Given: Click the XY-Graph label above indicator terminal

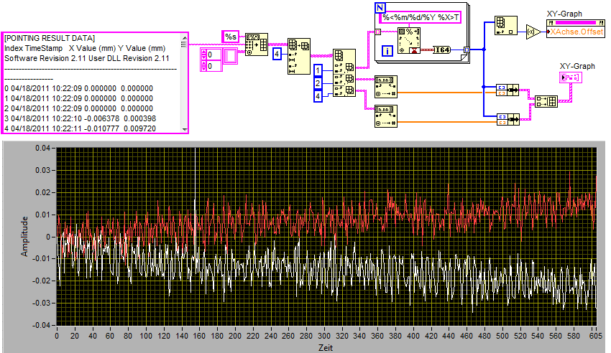Looking at the screenshot, I should (x=577, y=66).
